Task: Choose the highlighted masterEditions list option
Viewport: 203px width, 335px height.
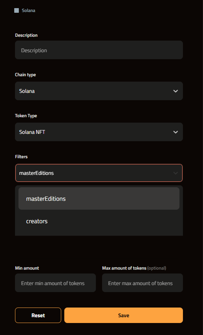Action: coord(99,198)
